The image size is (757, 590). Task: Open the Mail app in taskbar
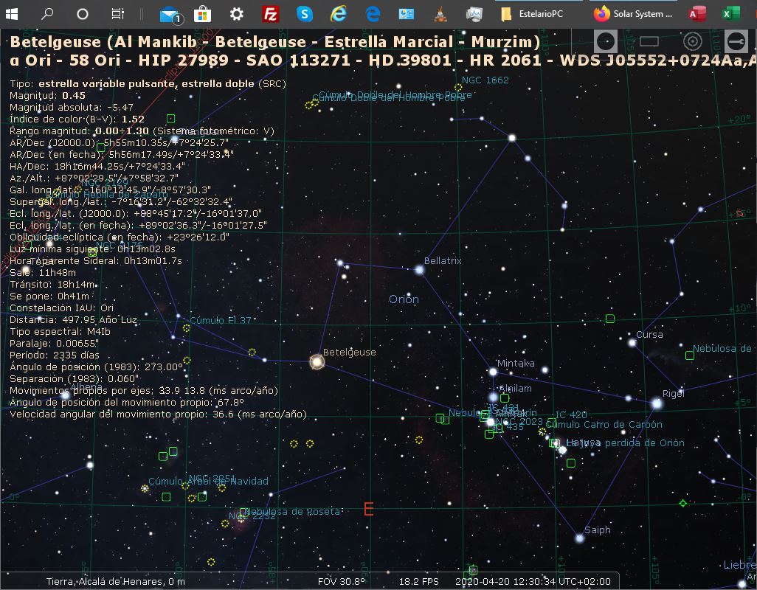point(169,13)
